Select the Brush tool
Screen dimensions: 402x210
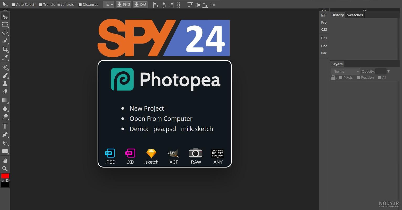(x=5, y=76)
